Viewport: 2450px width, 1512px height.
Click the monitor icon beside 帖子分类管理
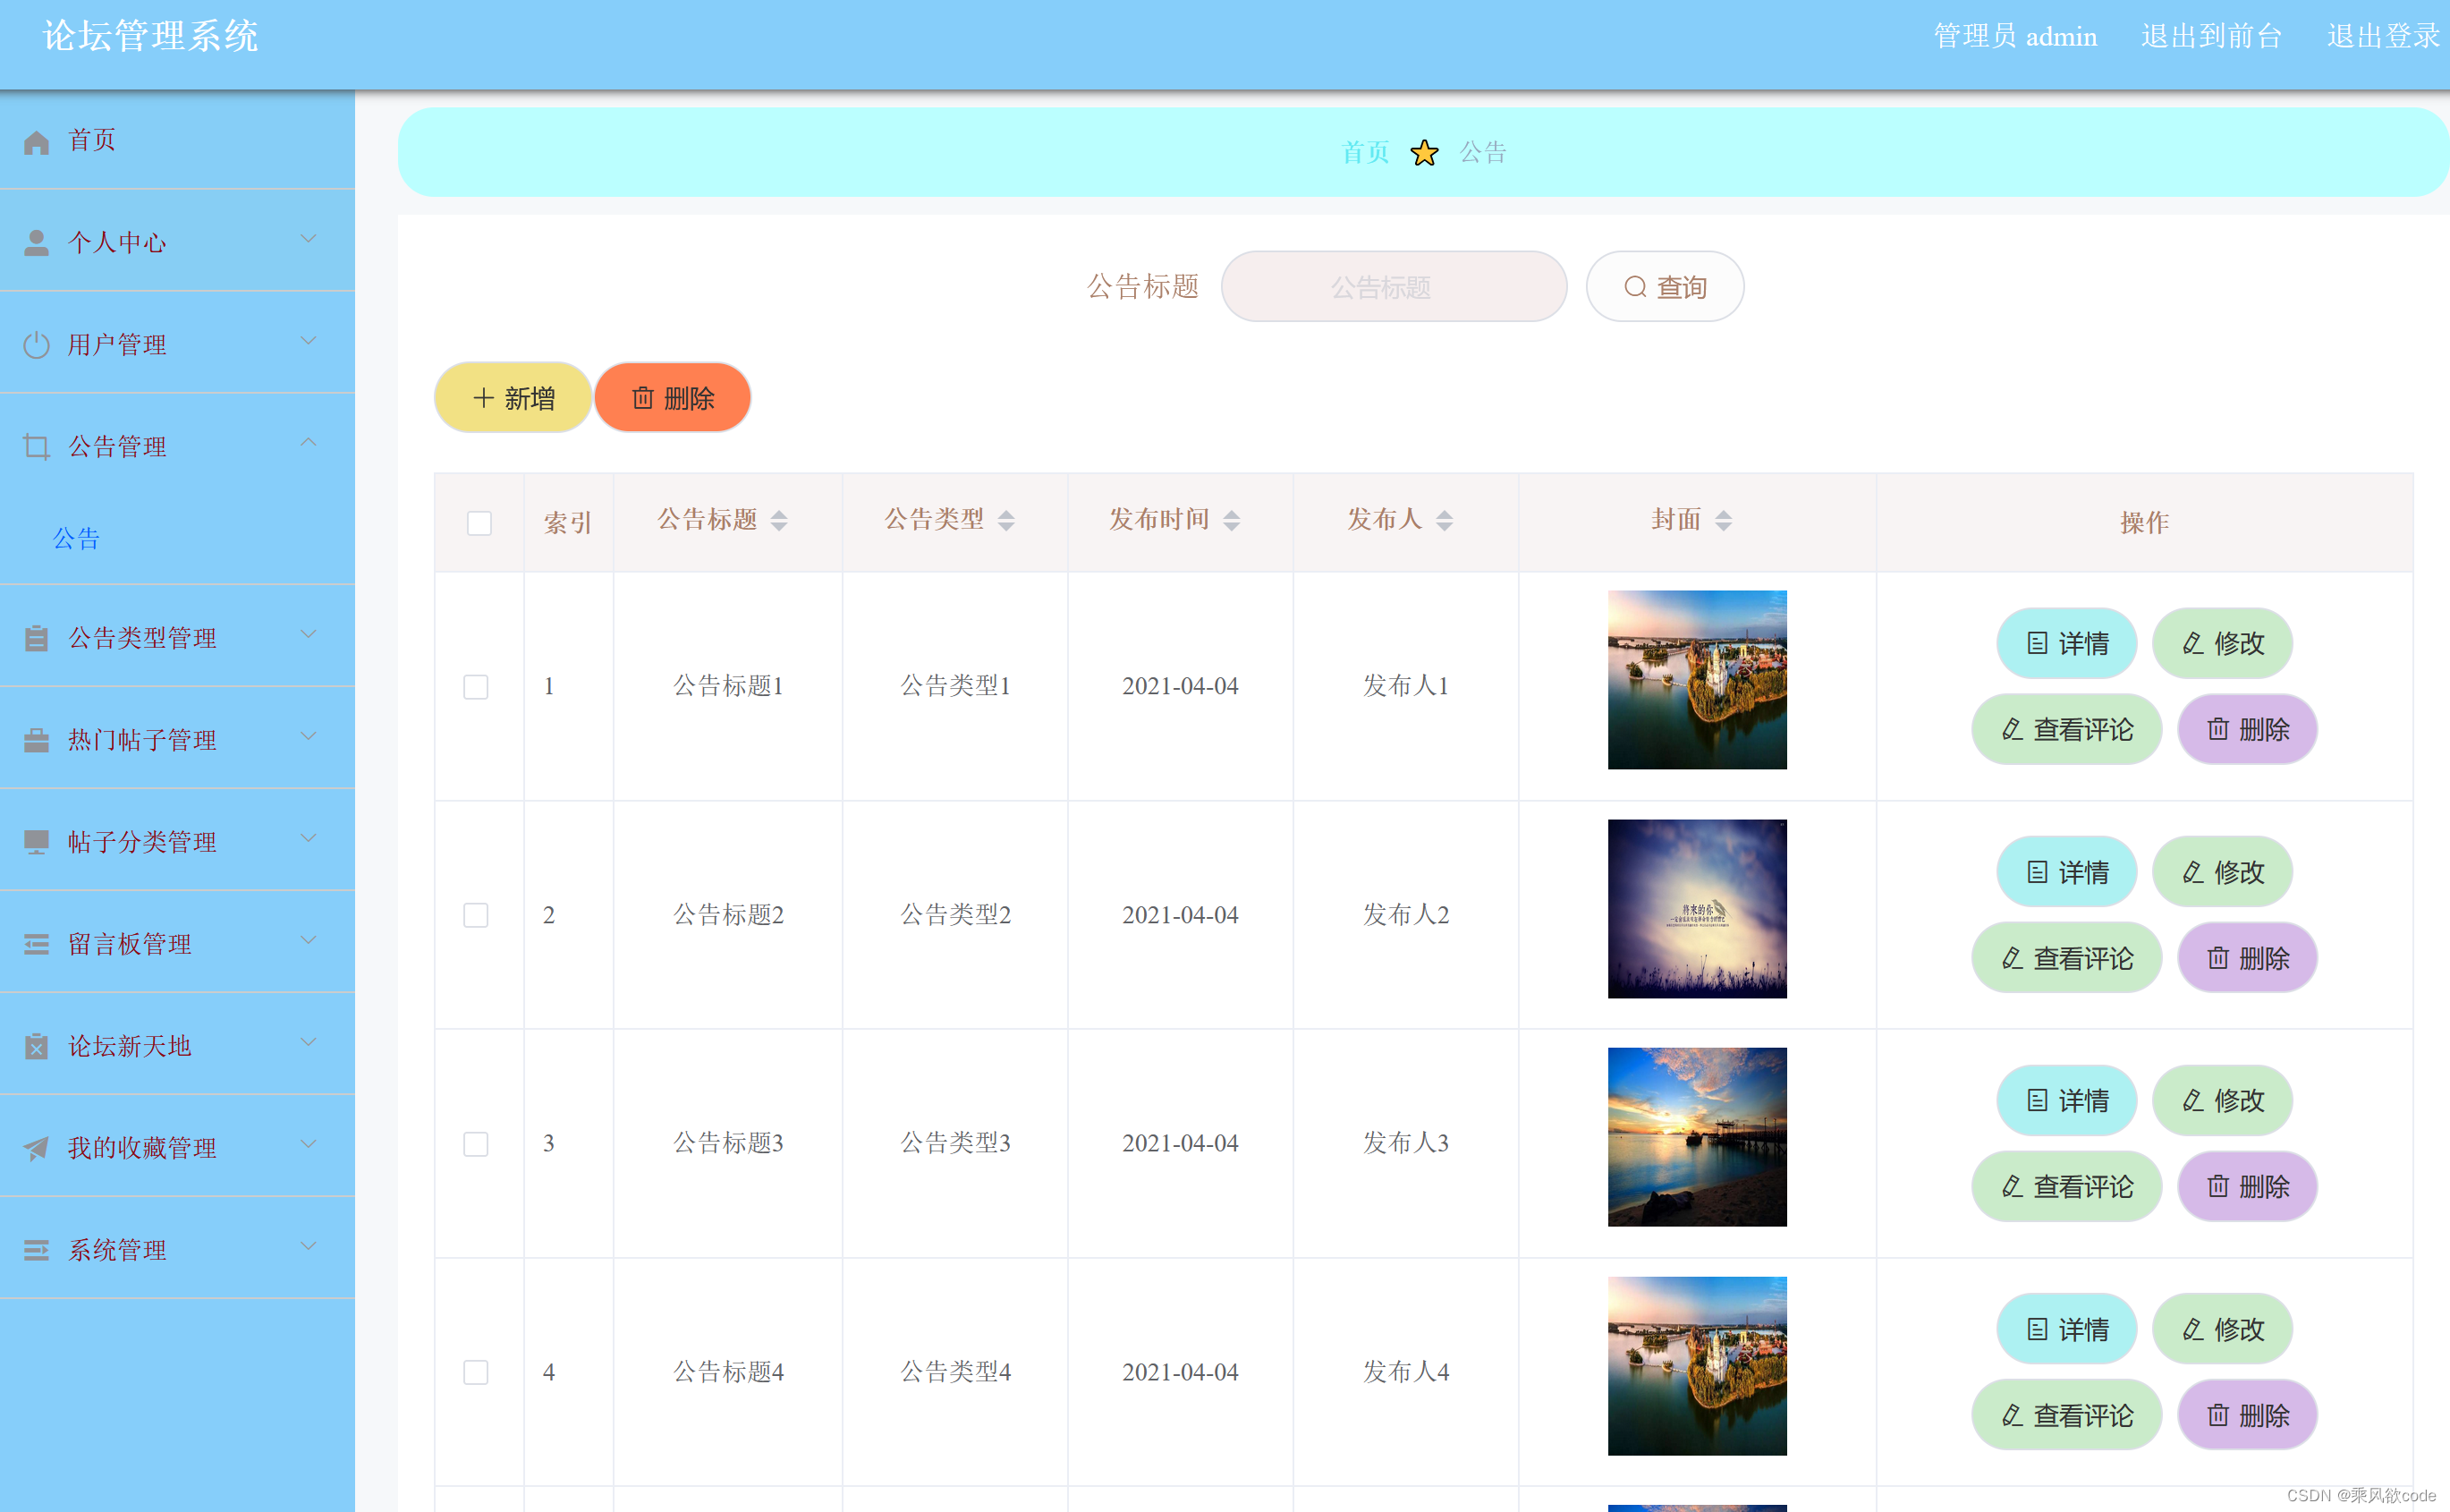[37, 842]
